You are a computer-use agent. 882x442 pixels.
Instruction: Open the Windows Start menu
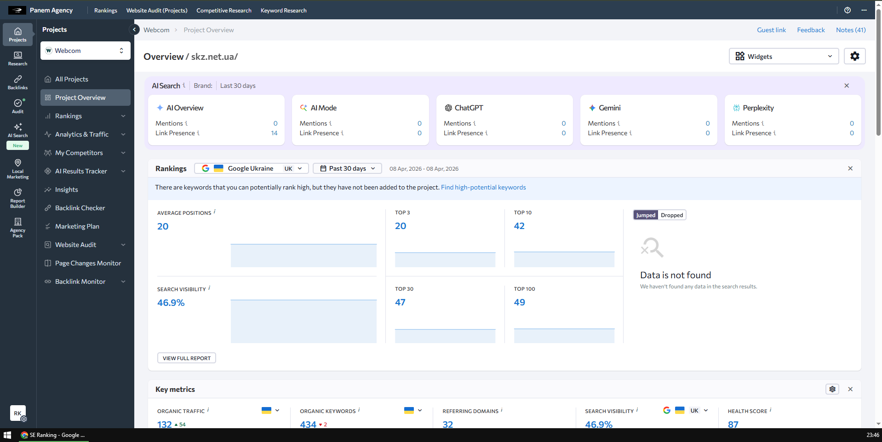click(x=7, y=435)
